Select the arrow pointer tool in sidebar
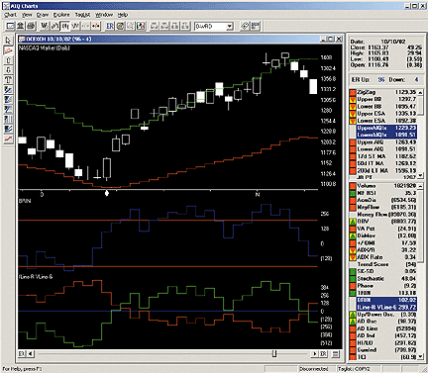This screenshot has height=373, width=428. pyautogui.click(x=8, y=41)
